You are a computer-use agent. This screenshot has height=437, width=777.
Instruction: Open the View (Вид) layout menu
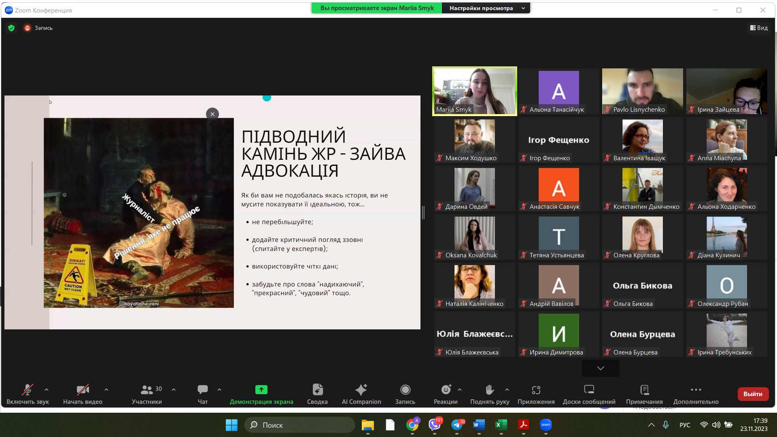(x=759, y=28)
